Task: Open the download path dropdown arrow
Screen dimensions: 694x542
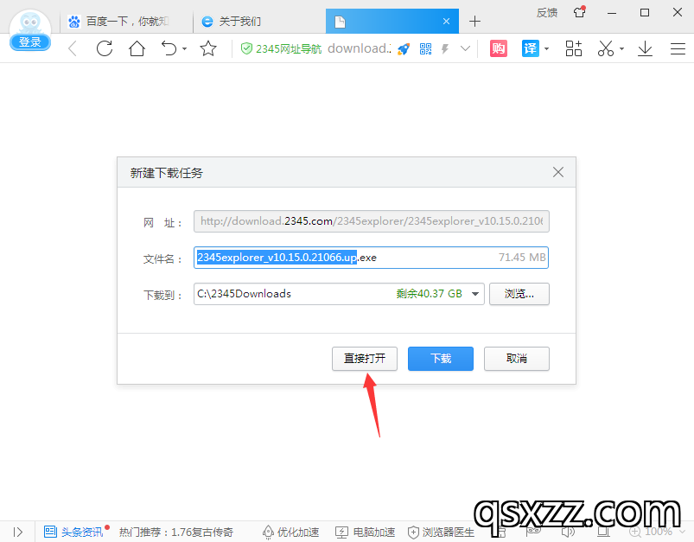Action: (475, 294)
